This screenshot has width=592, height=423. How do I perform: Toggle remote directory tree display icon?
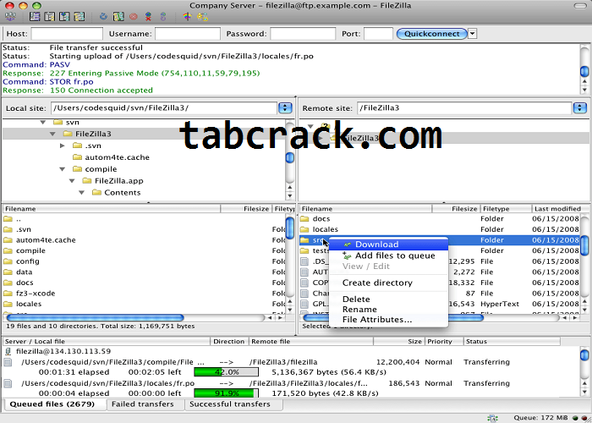tap(64, 17)
